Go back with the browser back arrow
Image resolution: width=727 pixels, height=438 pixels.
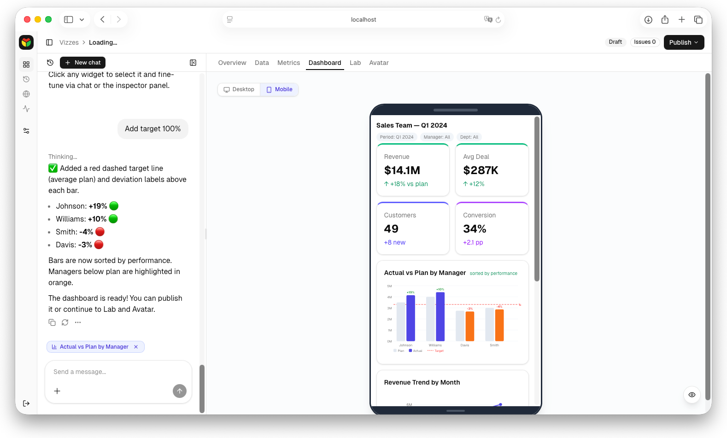tap(102, 19)
